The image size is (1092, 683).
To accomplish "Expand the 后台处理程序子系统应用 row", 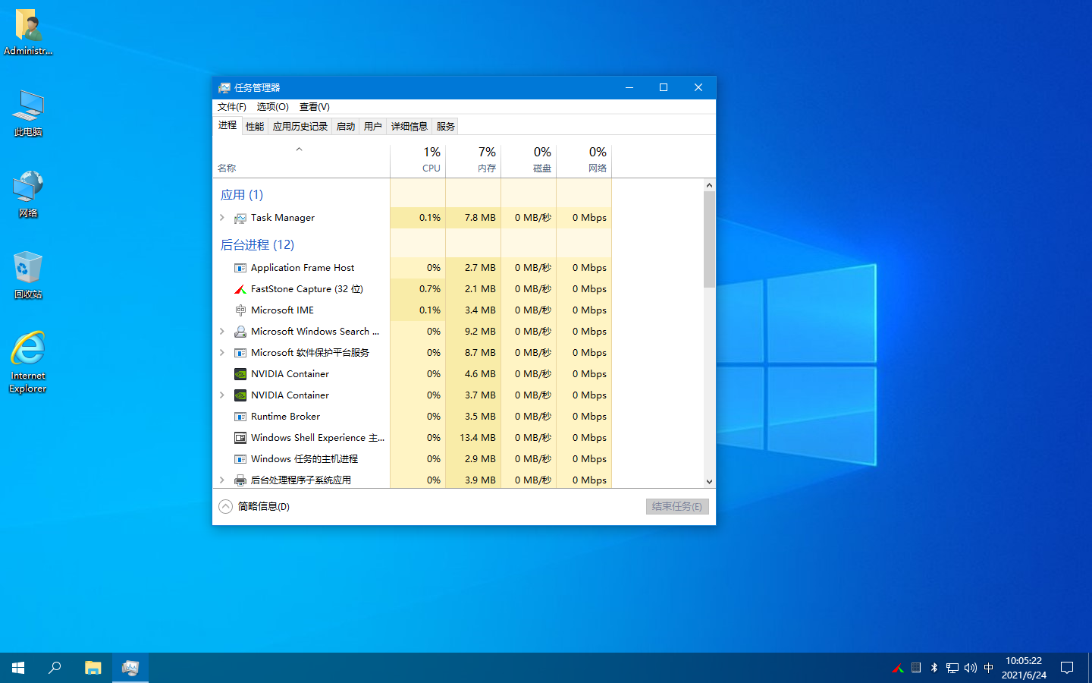I will 222,480.
